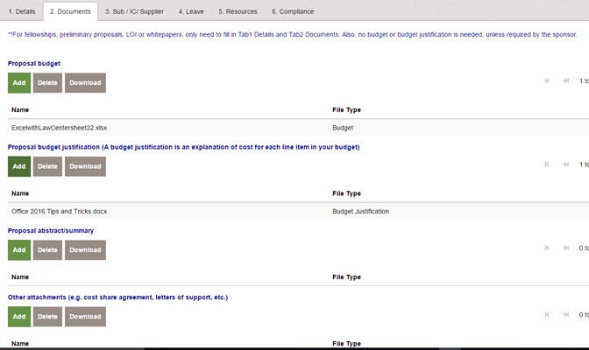Go to first page in Proposal budget pager
589x350 pixels.
click(547, 80)
